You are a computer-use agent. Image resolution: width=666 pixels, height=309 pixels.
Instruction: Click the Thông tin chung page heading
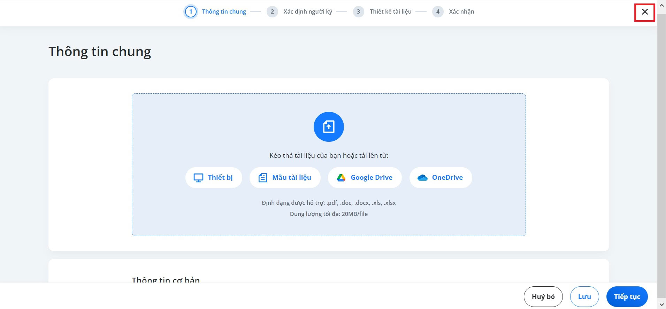(100, 52)
